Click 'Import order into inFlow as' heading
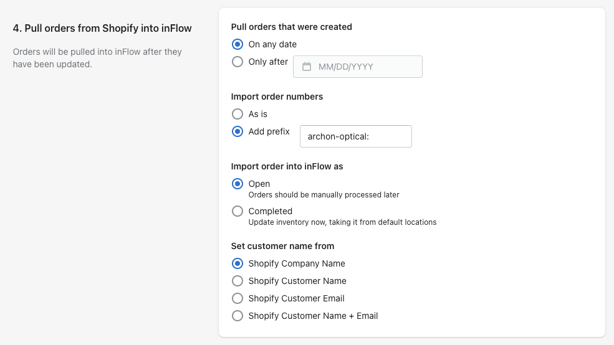Image resolution: width=614 pixels, height=345 pixels. click(287, 166)
